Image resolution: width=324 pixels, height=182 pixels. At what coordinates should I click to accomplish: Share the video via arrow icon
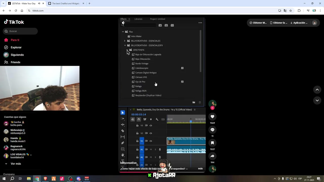[212, 156]
